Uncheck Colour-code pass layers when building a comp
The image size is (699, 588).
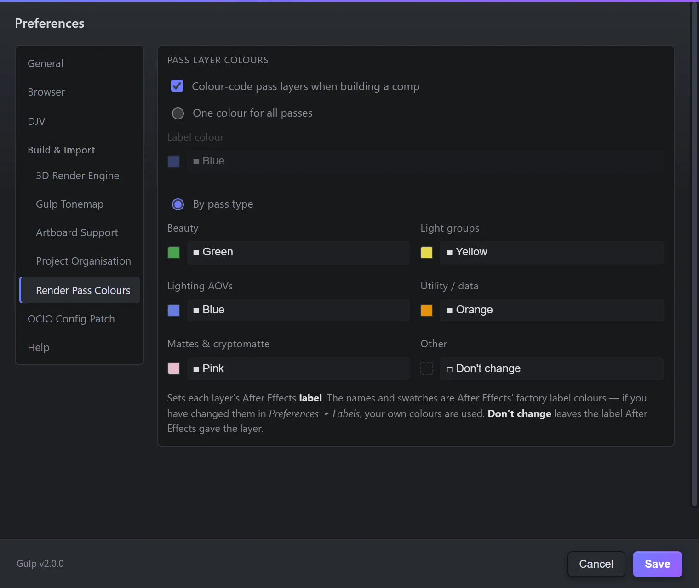tap(177, 86)
